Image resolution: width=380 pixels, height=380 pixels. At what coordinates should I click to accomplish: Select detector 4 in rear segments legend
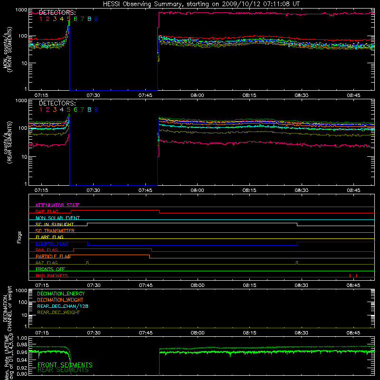[x=62, y=110]
